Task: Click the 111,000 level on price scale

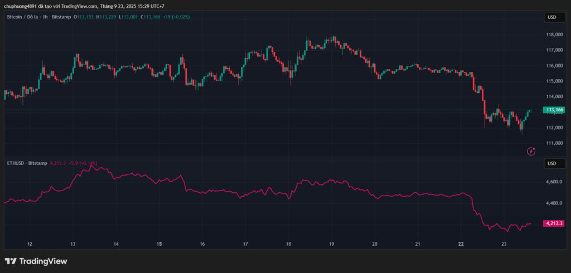Action: (x=554, y=143)
